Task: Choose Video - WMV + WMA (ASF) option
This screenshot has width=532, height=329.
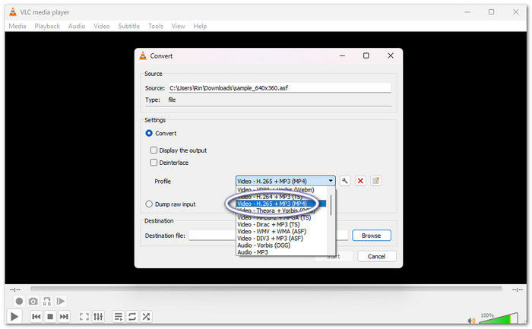Action: [281, 231]
